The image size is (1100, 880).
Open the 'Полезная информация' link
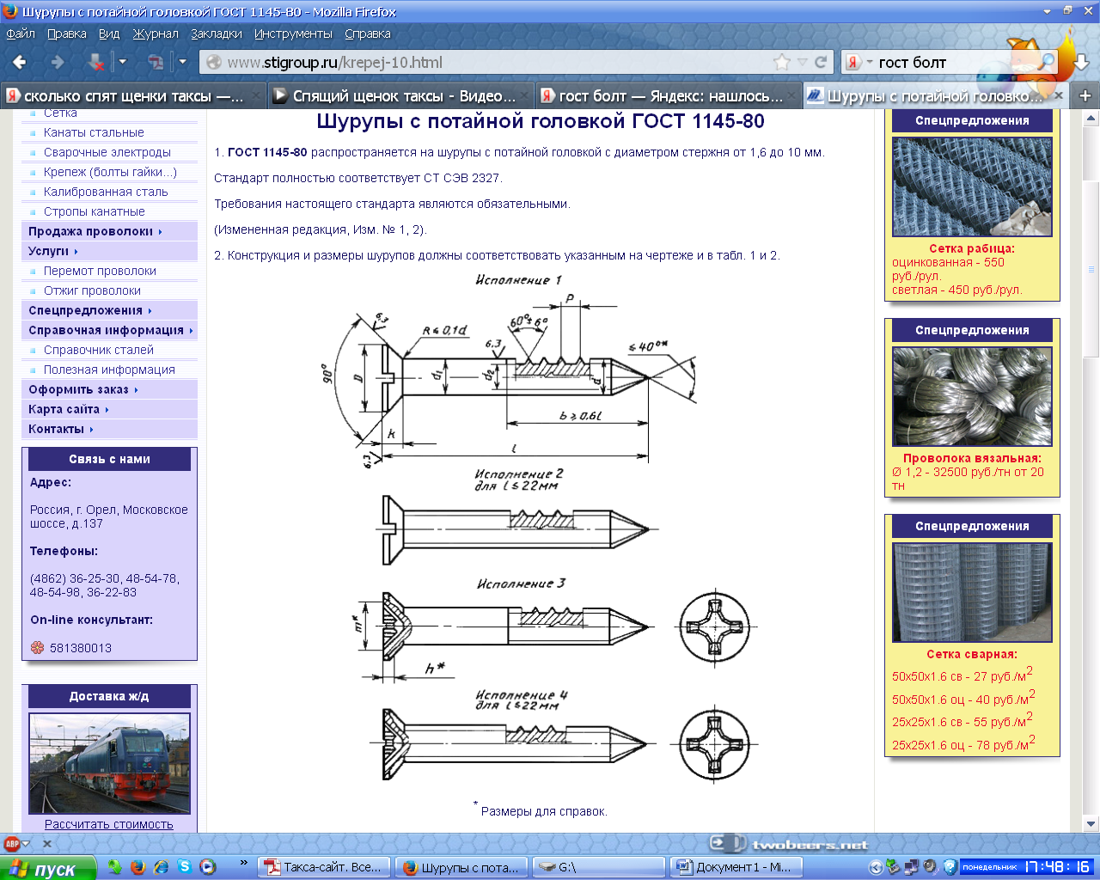click(x=109, y=370)
